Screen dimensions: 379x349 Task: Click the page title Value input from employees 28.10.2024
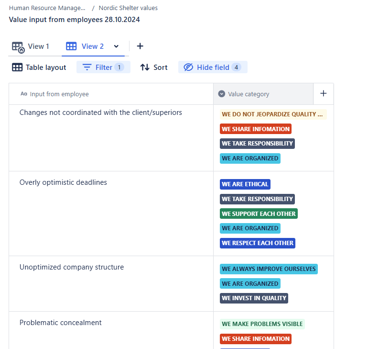[74, 20]
